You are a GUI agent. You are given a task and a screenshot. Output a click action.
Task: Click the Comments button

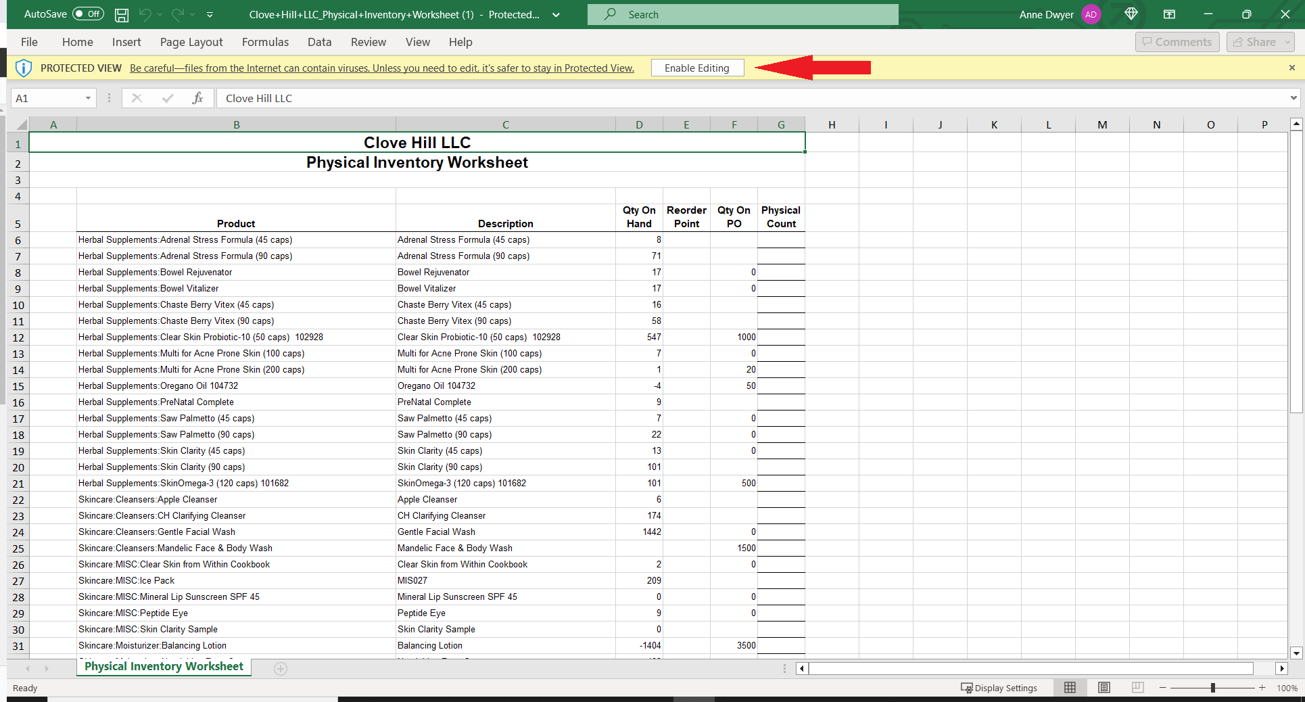(x=1177, y=42)
